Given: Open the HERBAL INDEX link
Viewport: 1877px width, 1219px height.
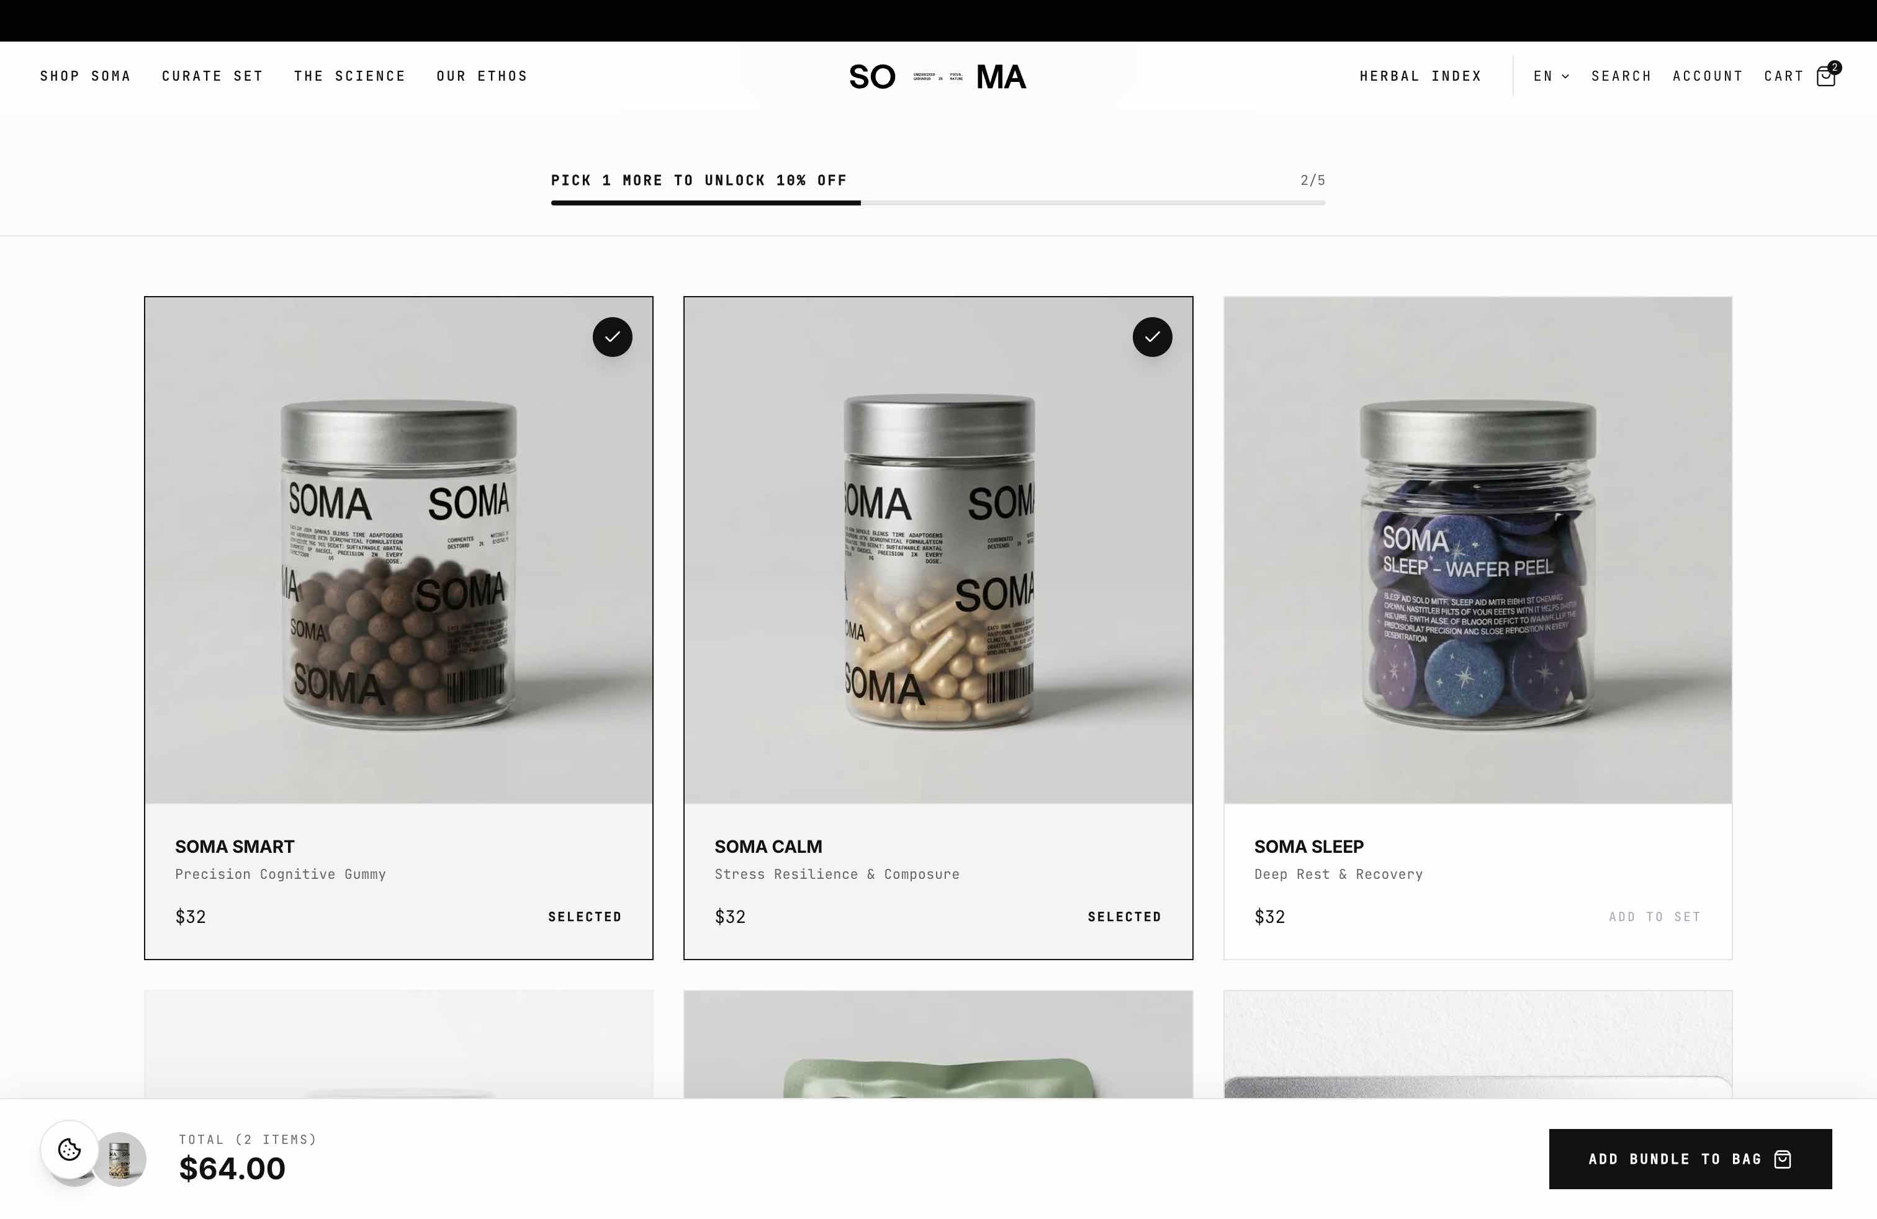Looking at the screenshot, I should pos(1420,76).
